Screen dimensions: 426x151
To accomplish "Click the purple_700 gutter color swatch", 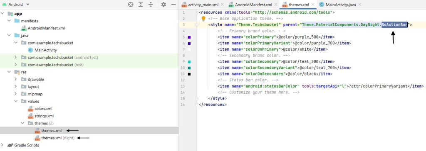I will (x=189, y=44).
